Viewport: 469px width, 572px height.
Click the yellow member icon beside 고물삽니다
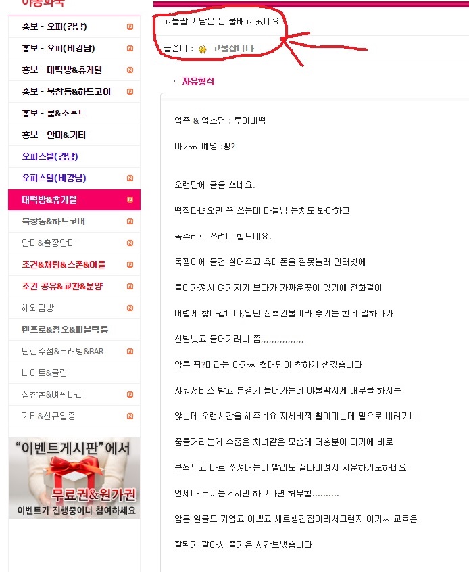(203, 49)
